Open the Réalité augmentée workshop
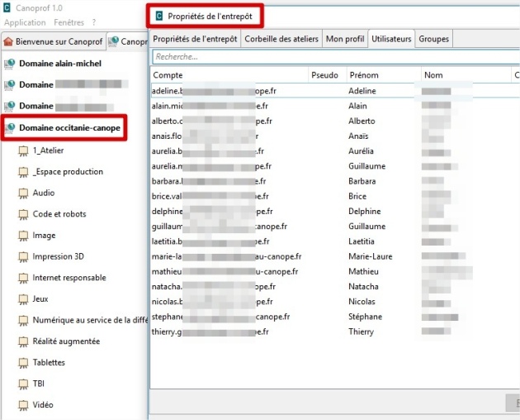The height and width of the screenshot is (420, 520). coord(66,341)
